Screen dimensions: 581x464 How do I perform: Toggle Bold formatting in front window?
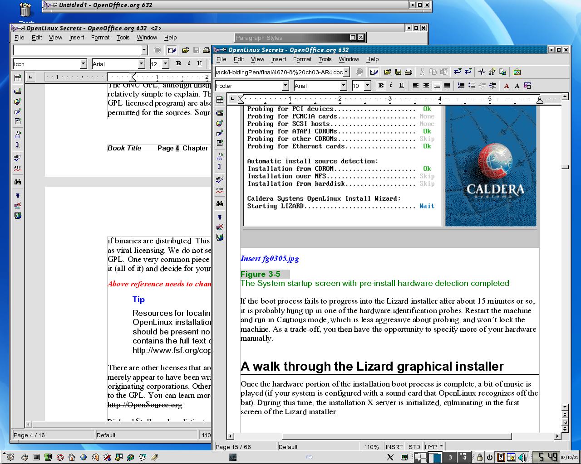[381, 86]
